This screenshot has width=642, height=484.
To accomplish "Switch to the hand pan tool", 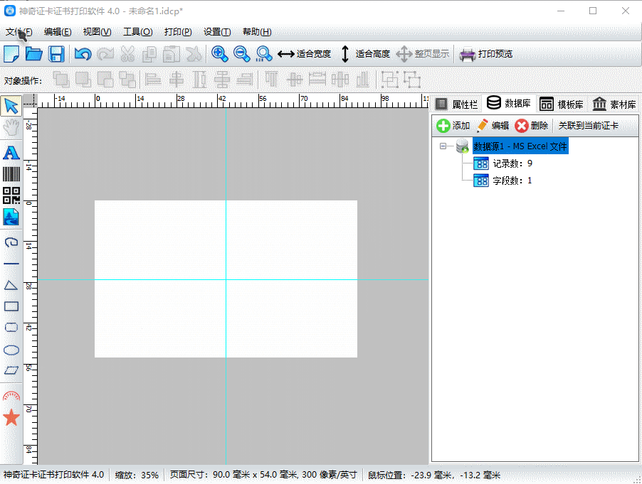I will pyautogui.click(x=11, y=128).
